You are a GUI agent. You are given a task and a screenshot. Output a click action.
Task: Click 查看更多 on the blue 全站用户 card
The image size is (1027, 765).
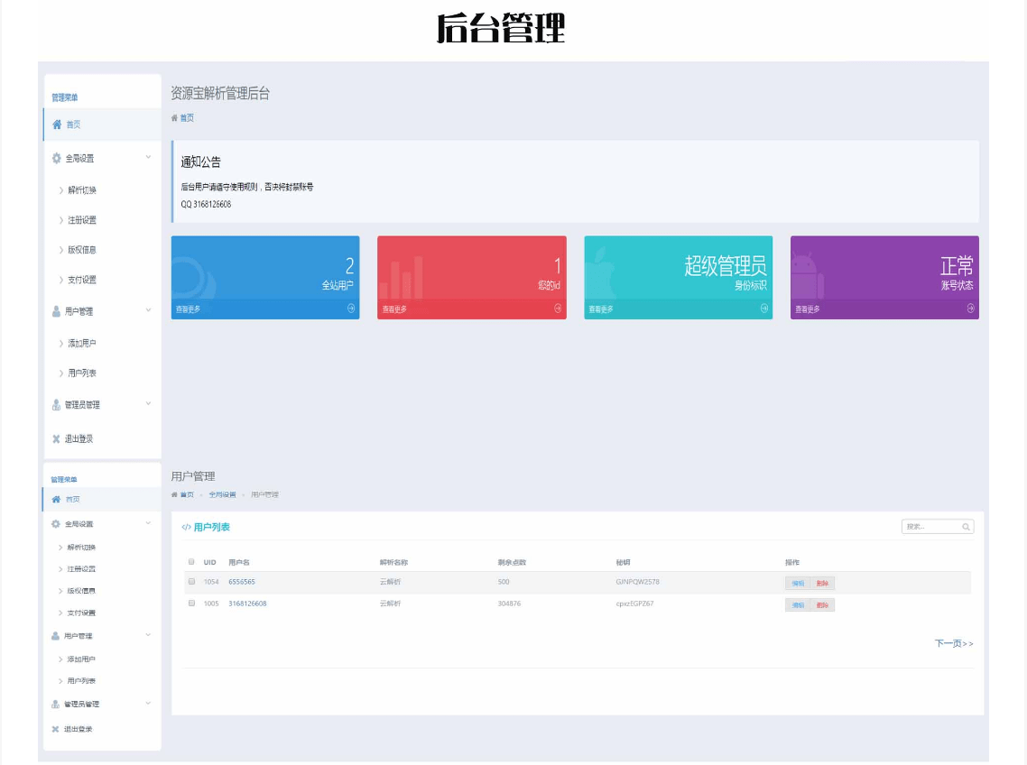point(188,309)
